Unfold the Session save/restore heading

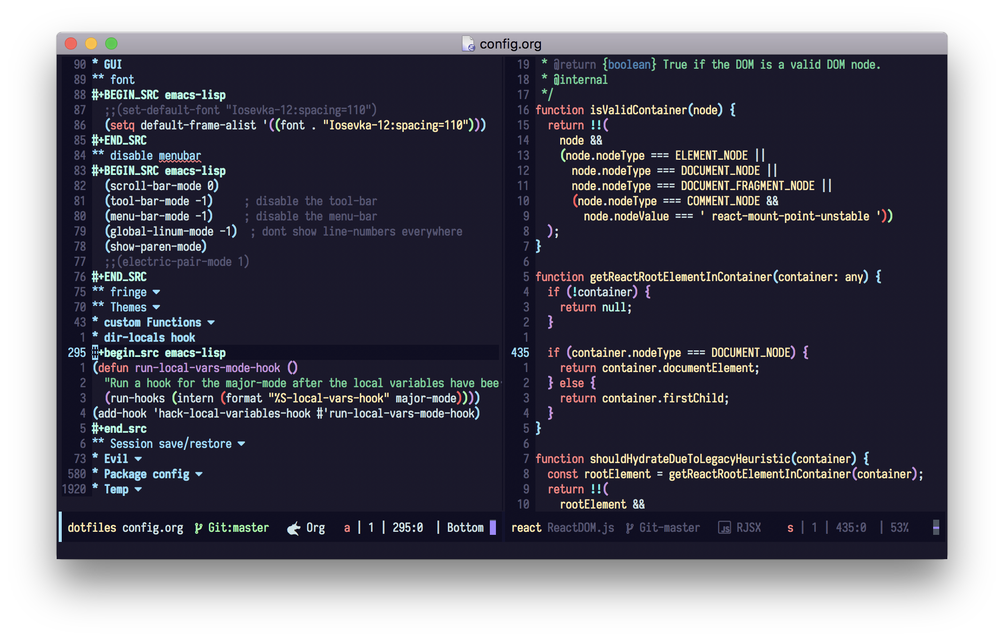[241, 444]
